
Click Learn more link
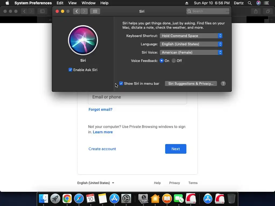[x=103, y=132]
